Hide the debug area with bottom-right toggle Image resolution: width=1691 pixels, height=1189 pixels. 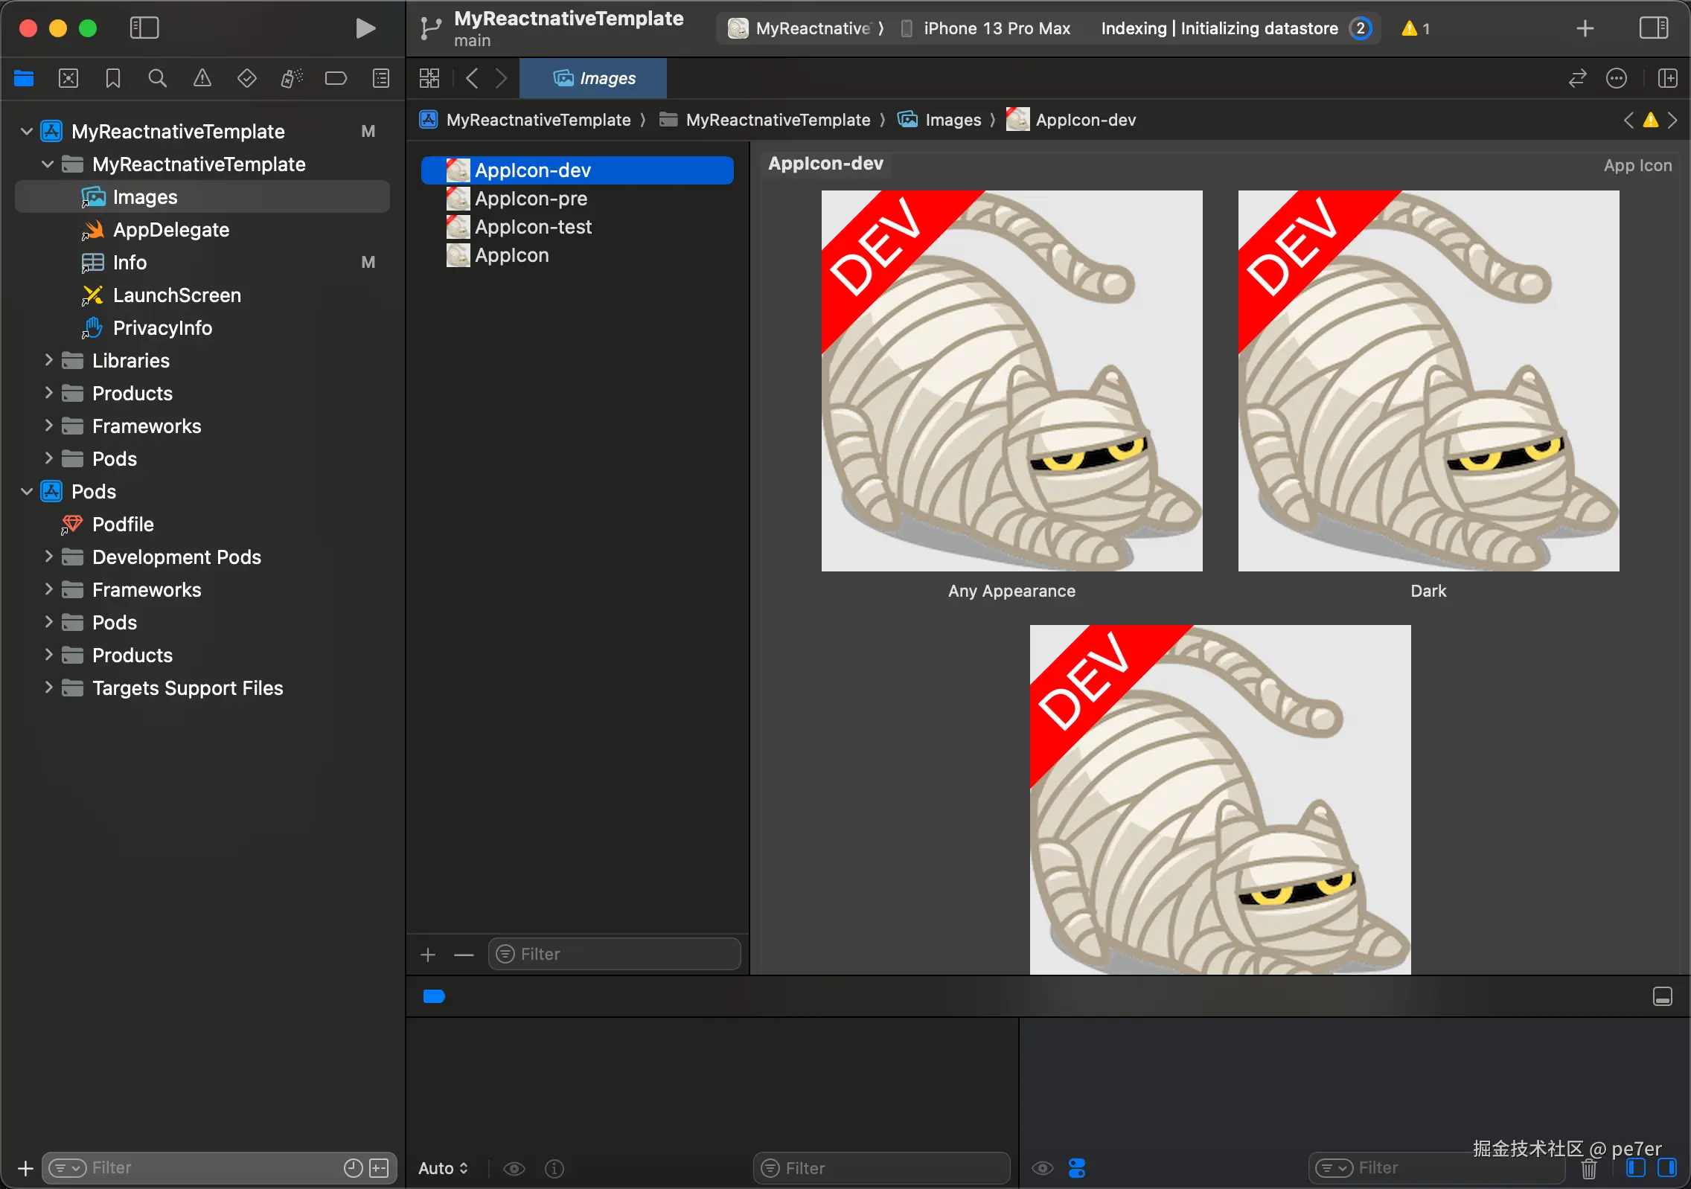click(1662, 996)
